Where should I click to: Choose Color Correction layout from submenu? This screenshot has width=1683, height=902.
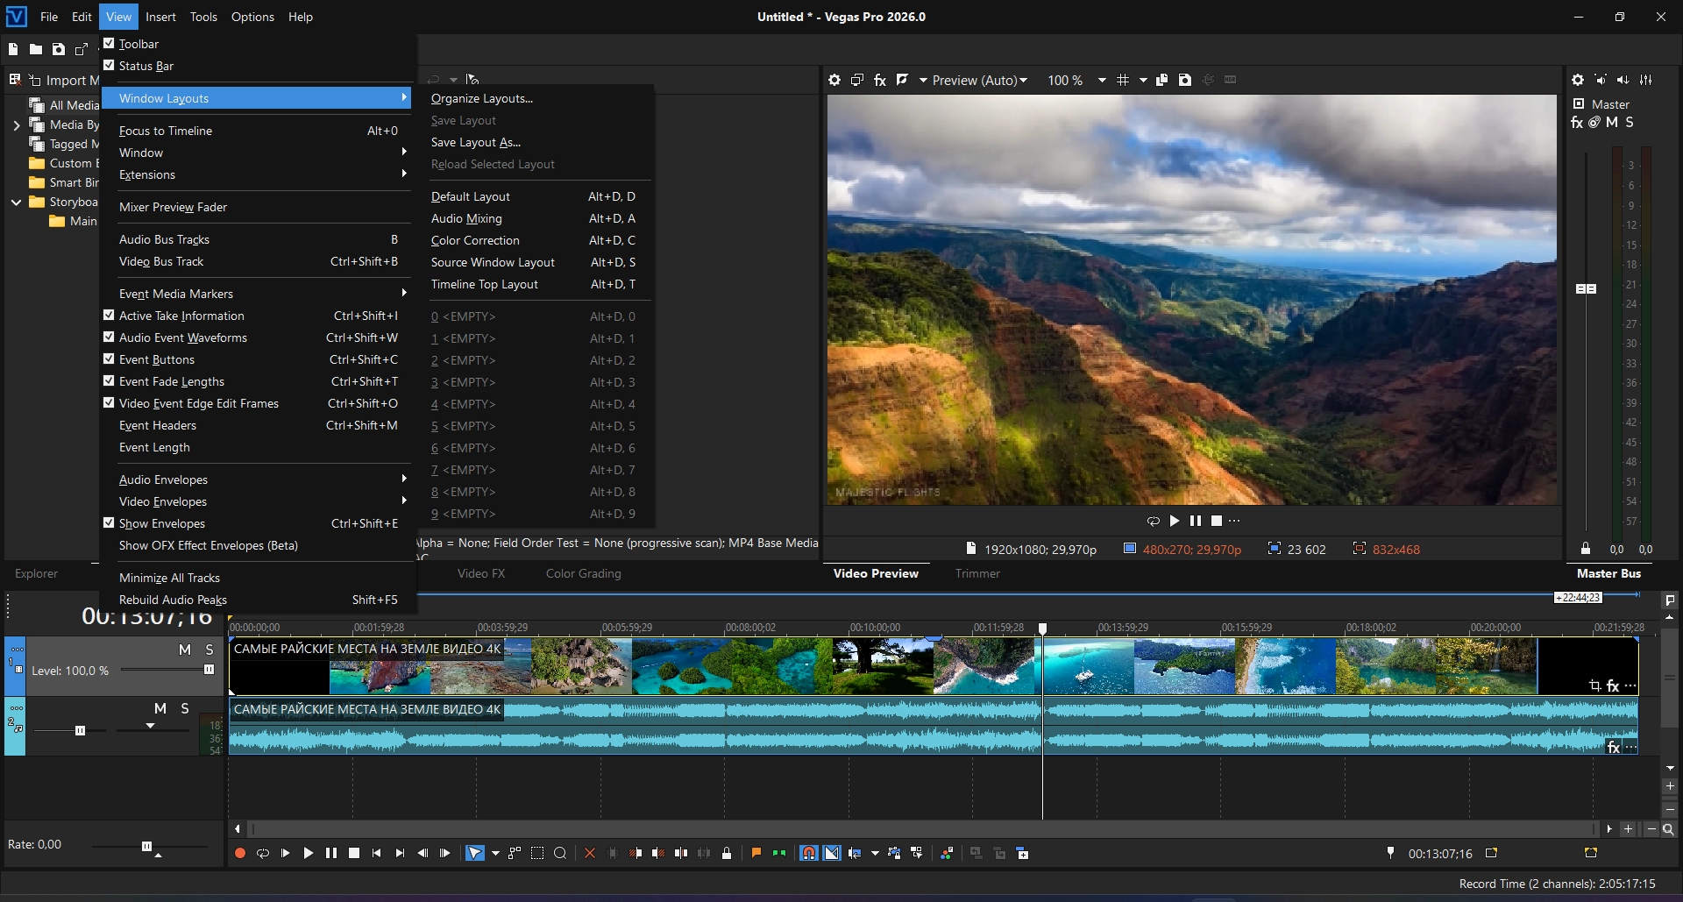pos(475,240)
